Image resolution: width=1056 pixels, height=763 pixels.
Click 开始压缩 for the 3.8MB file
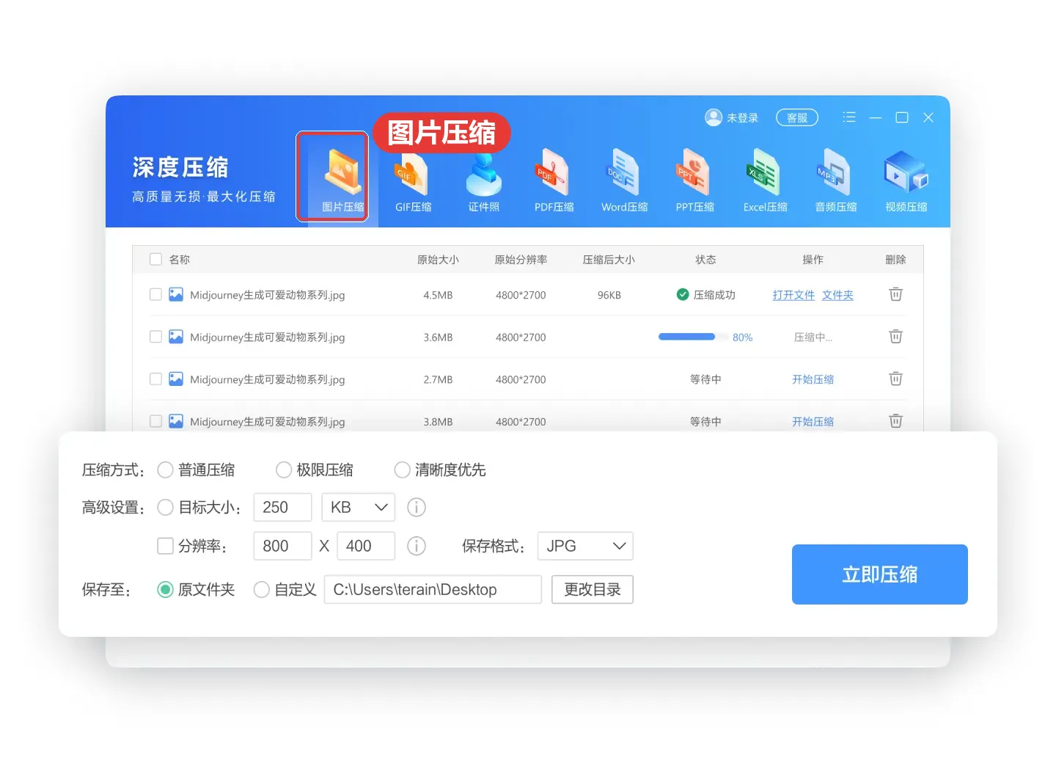pos(813,422)
